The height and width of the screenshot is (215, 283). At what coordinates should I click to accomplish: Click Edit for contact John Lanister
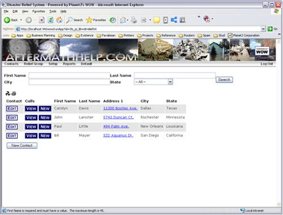[x=12, y=117]
